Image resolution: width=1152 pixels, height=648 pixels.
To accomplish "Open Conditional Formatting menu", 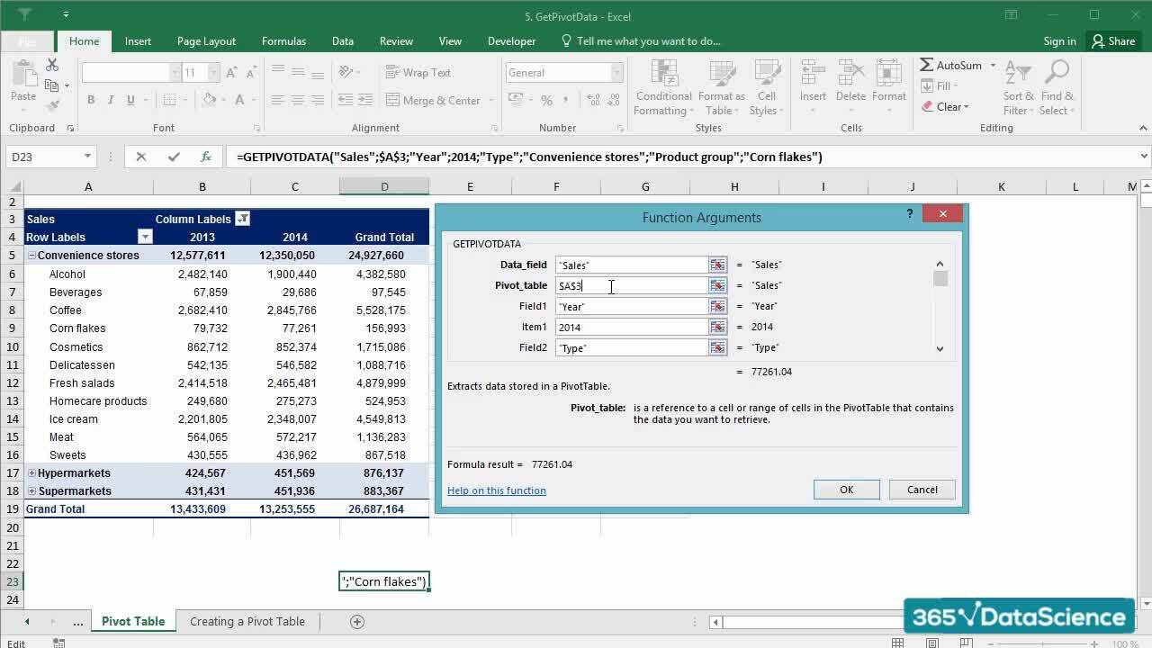I will [663, 88].
